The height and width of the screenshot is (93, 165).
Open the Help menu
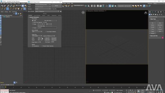click(72, 3)
